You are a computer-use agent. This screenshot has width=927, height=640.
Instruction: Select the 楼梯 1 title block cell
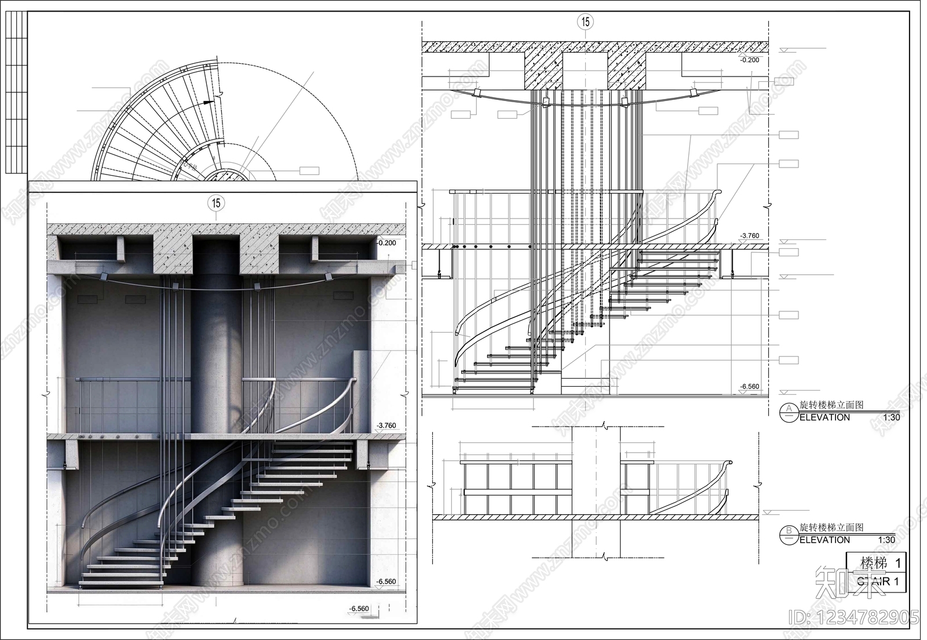877,562
